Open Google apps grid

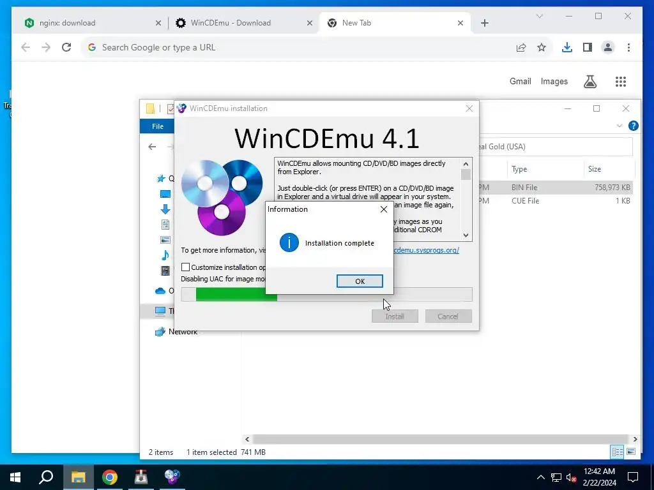click(x=621, y=81)
